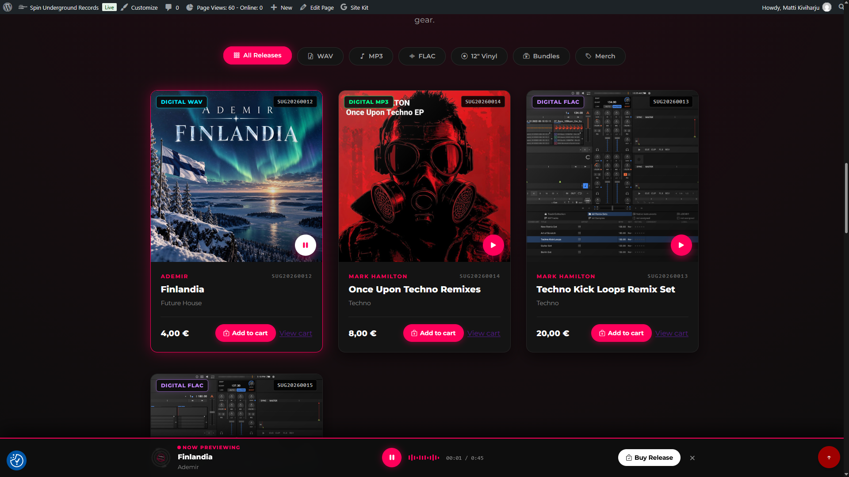This screenshot has height=477, width=849.
Task: Click the vinyl disc thumbnail in player
Action: coord(161,458)
